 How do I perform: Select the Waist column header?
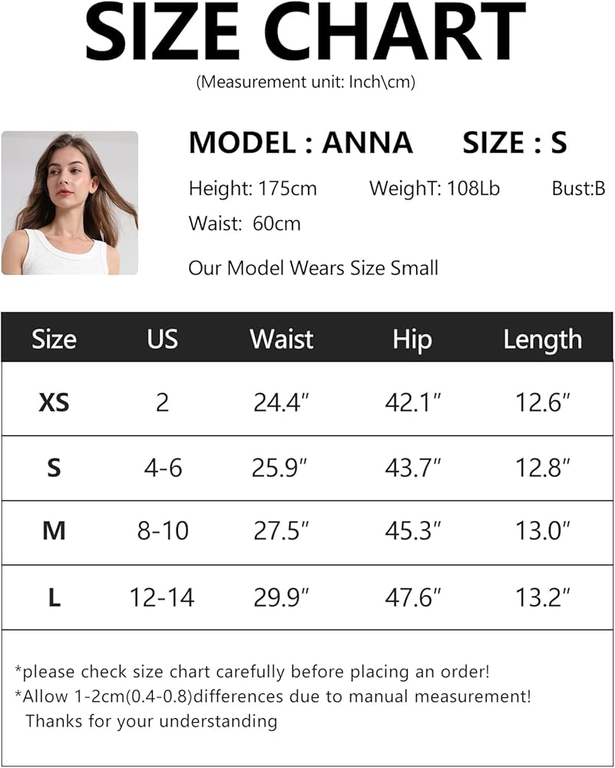click(x=282, y=339)
